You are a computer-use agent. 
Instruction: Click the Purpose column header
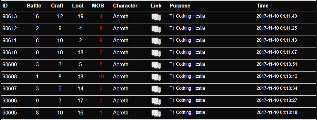(x=180, y=6)
